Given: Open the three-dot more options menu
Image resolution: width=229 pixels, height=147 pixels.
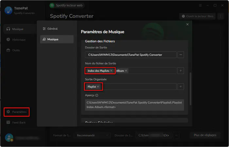Looking at the screenshot, I should (x=221, y=16).
